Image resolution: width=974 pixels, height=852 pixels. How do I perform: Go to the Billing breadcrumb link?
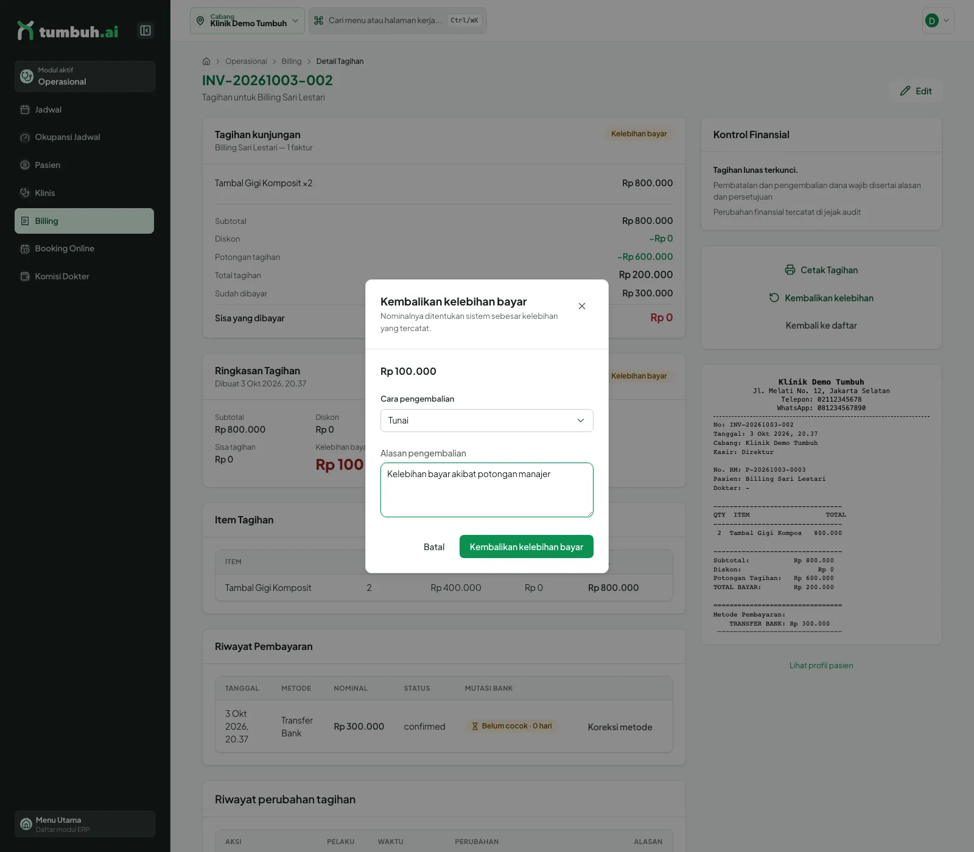pos(292,61)
